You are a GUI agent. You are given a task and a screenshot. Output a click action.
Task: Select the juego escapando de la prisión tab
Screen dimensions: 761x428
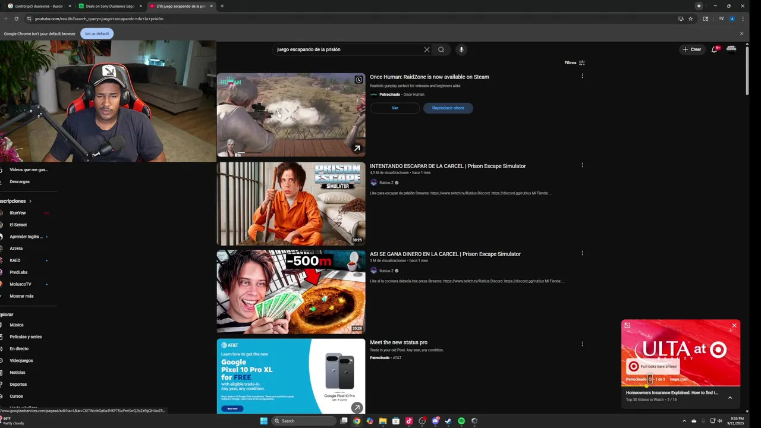(181, 6)
